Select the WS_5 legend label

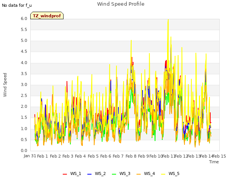(x=174, y=173)
